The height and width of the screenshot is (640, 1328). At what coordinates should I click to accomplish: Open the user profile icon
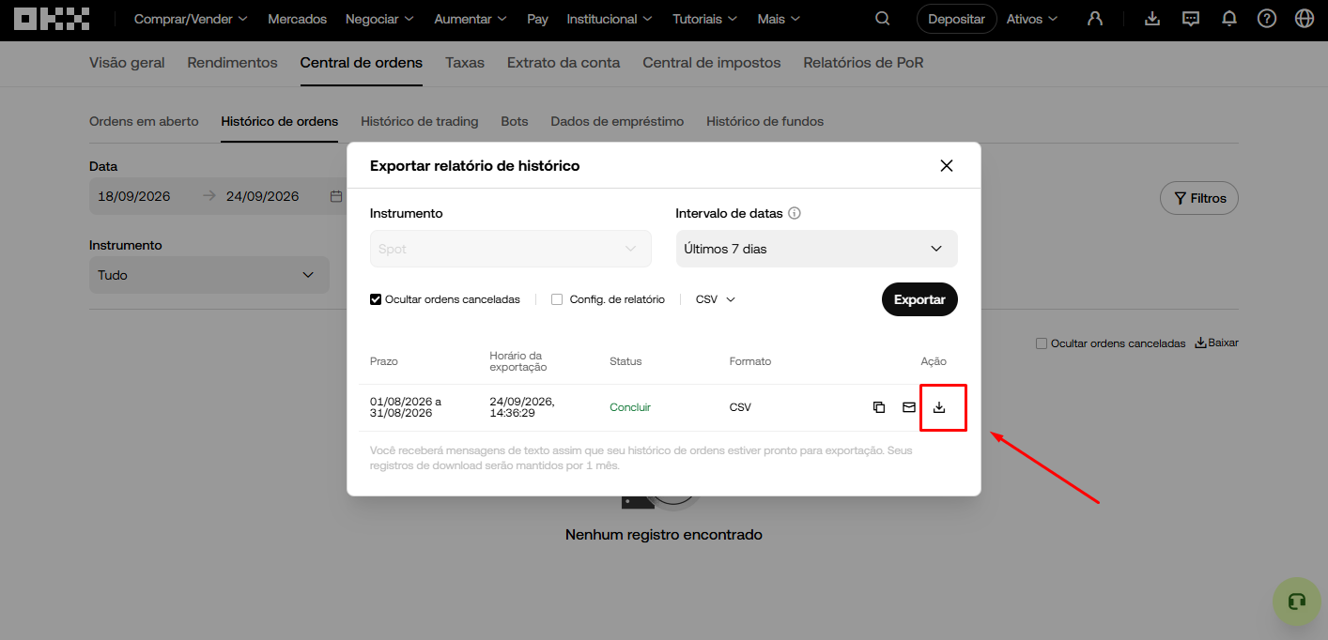coord(1095,19)
